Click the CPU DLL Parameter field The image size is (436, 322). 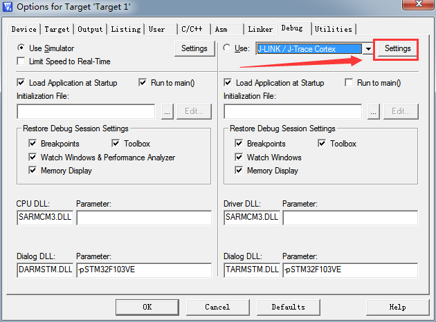click(144, 218)
